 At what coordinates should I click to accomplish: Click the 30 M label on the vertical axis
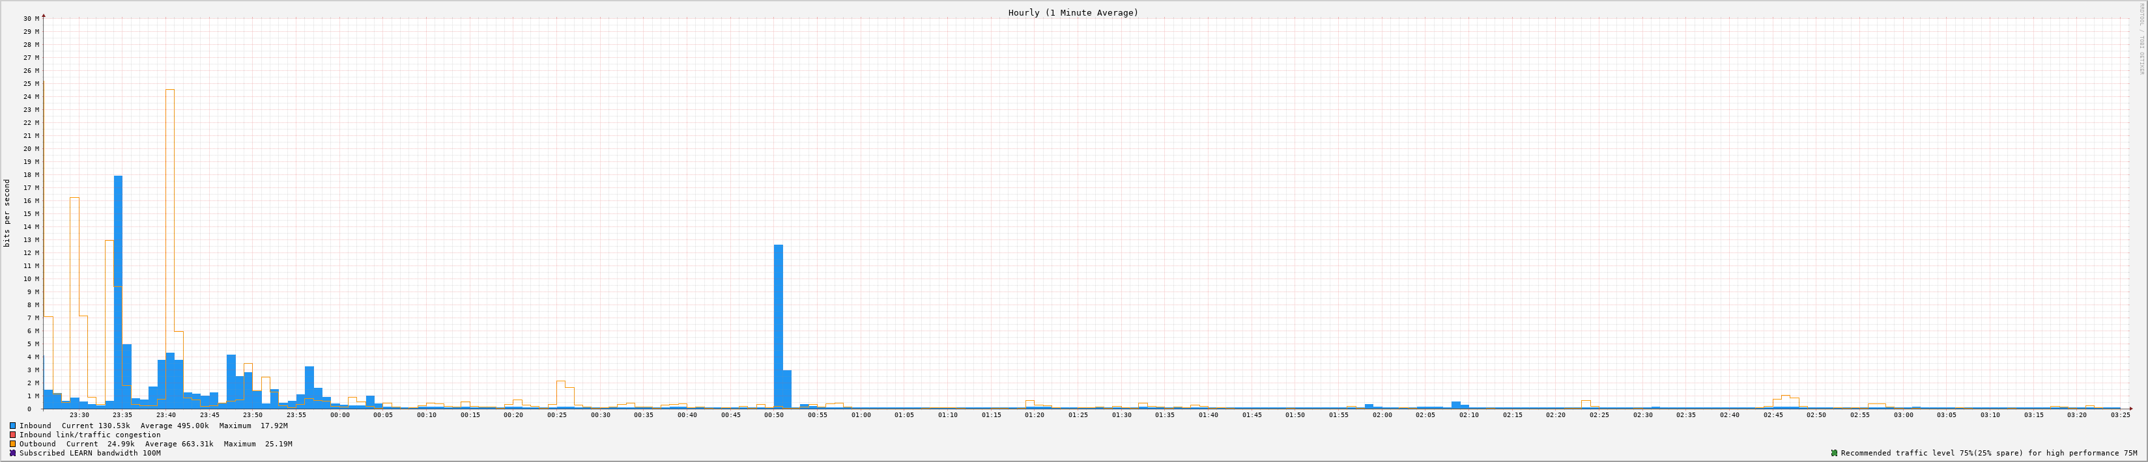click(31, 18)
